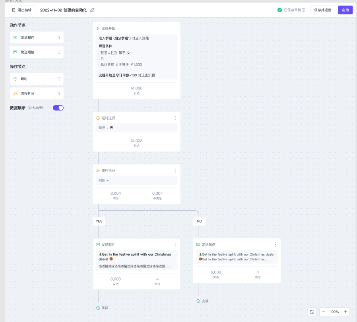The width and height of the screenshot is (357, 322).
Task: Click drag handle on 发送短信 action node
Action: 59,52
